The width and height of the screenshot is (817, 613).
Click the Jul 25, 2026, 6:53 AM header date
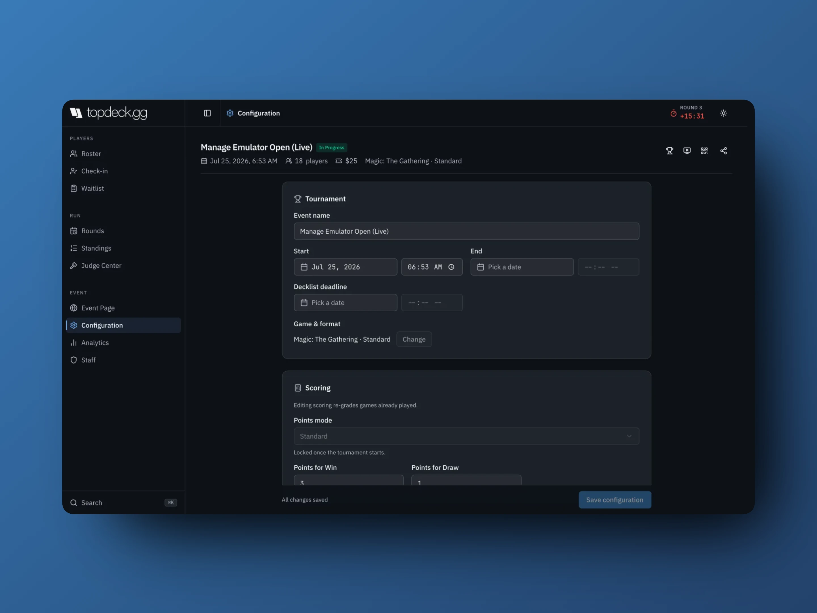[243, 161]
